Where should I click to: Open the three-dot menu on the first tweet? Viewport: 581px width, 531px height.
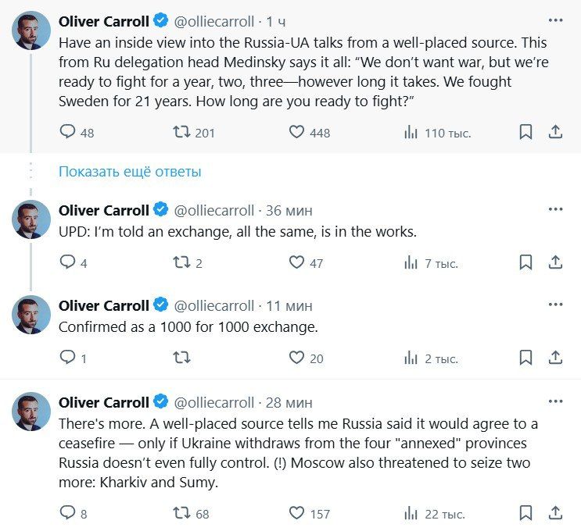(555, 21)
